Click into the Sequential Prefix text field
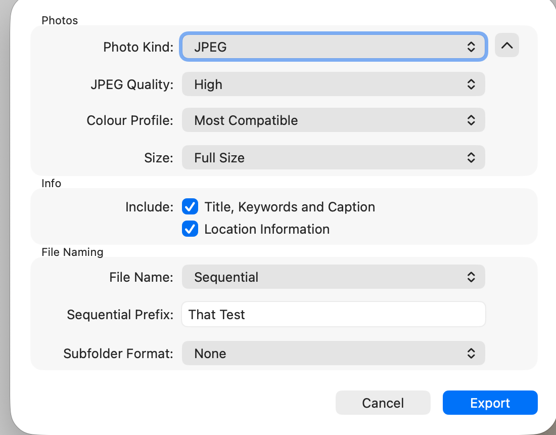This screenshot has height=435, width=556. [x=334, y=315]
